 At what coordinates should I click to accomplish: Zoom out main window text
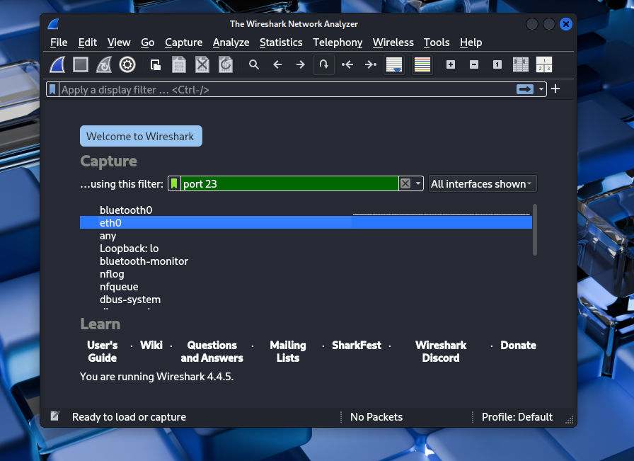coord(474,64)
